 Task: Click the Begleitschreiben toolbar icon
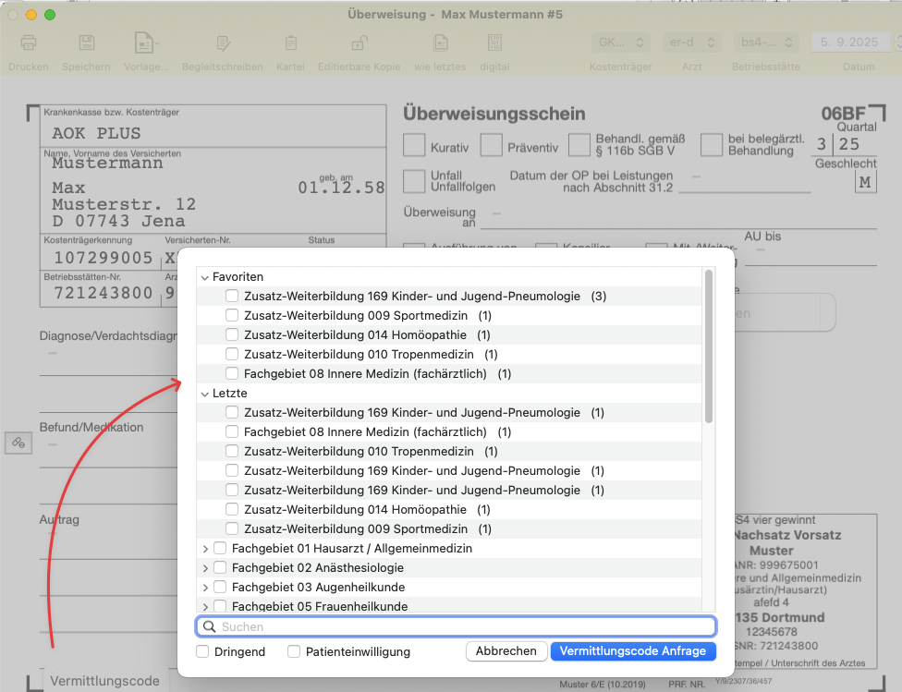(x=223, y=42)
